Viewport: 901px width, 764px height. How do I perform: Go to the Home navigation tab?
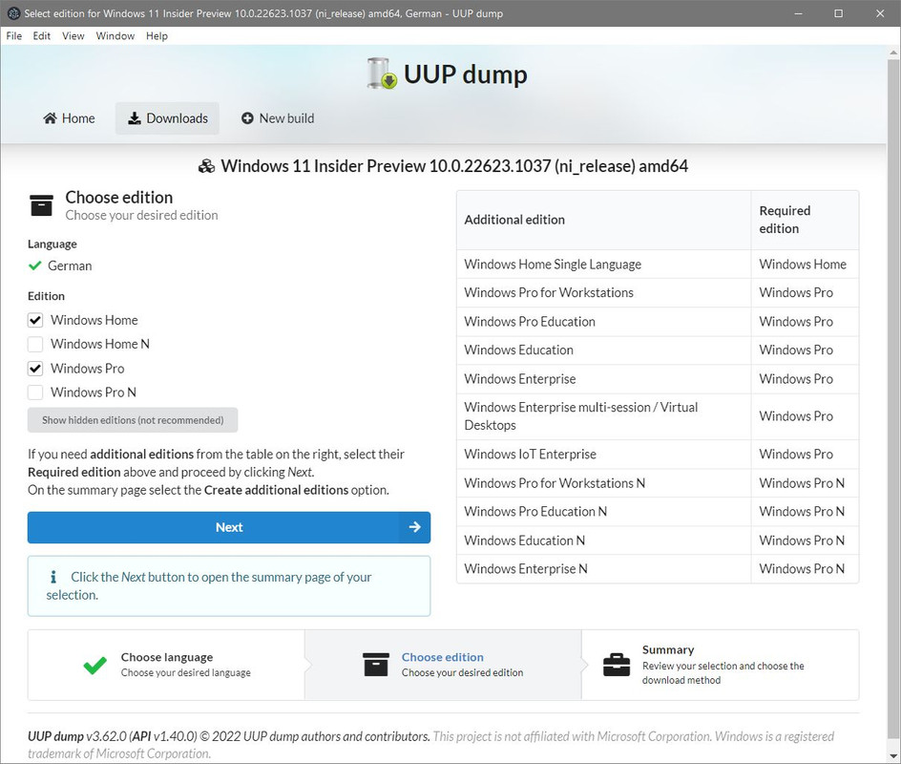coord(69,118)
